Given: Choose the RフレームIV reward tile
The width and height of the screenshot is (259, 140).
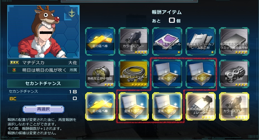Looking at the screenshot, I should 234,74.
